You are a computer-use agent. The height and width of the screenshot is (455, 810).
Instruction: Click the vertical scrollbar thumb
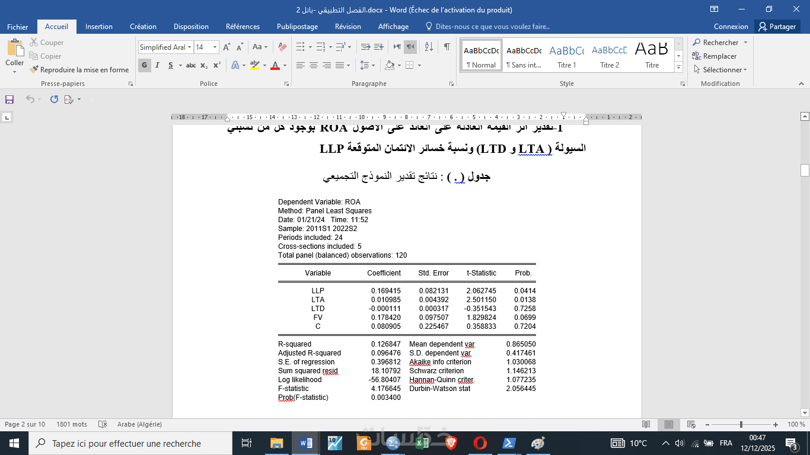[805, 171]
